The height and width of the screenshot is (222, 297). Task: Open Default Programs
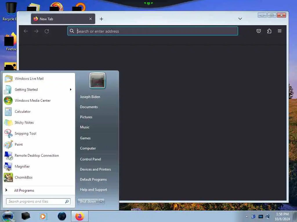coord(93,180)
